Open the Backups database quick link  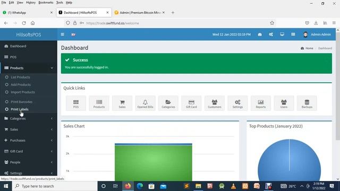tap(307, 103)
